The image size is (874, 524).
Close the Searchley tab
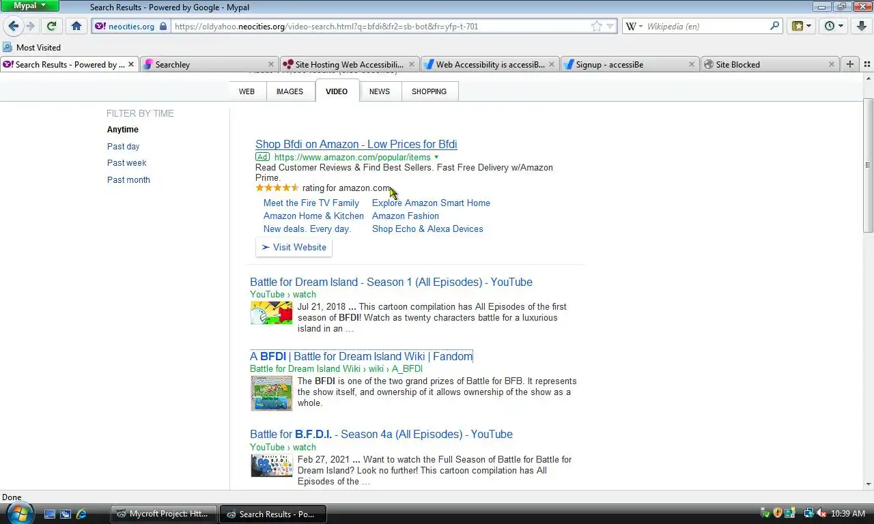[270, 64]
